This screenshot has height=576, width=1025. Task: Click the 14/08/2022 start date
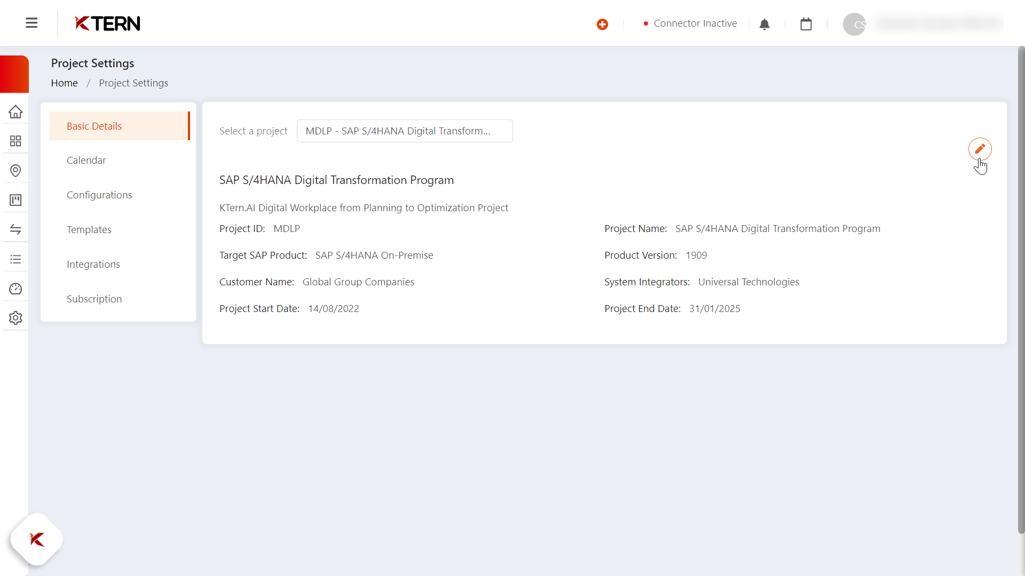(334, 309)
